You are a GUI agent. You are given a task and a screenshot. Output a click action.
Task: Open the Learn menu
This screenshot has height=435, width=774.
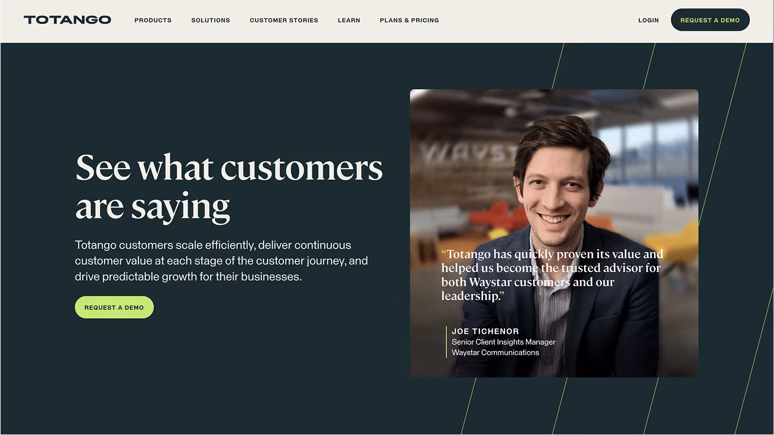(x=349, y=20)
